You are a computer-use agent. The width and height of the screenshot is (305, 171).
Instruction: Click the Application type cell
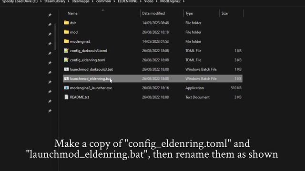click(194, 88)
